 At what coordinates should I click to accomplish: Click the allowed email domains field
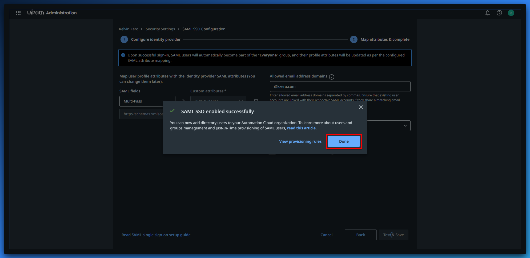point(340,87)
